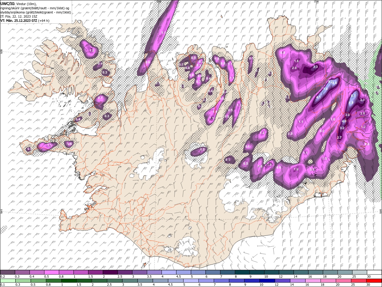
Task: Select the dark teal 8 swatch in upper legend
Action: point(242,272)
